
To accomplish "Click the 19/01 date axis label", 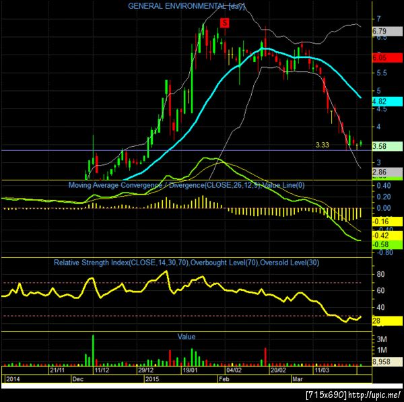I will pos(190,370).
